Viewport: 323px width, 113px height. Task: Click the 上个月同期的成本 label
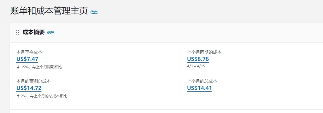point(204,52)
